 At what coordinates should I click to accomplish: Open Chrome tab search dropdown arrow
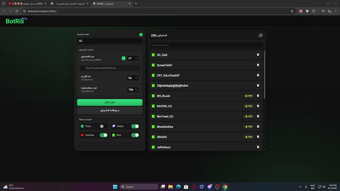[x=3, y=3]
